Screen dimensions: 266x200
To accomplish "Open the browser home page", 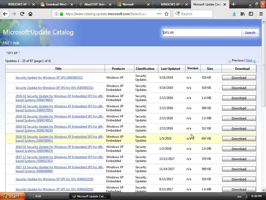I will [x=30, y=14].
